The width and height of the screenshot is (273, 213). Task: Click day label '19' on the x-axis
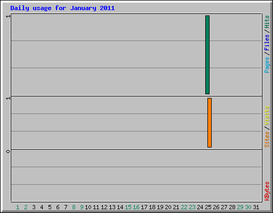click(160, 207)
